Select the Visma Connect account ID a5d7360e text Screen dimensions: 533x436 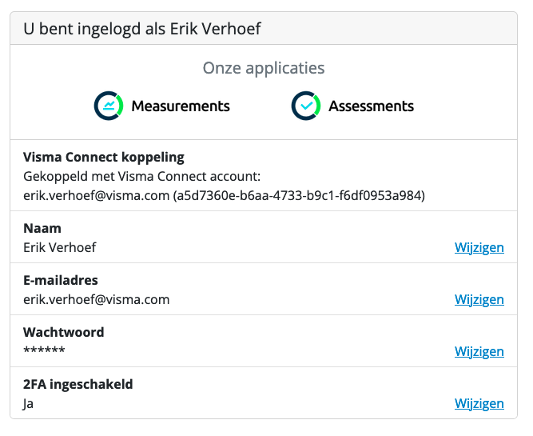tap(299, 196)
